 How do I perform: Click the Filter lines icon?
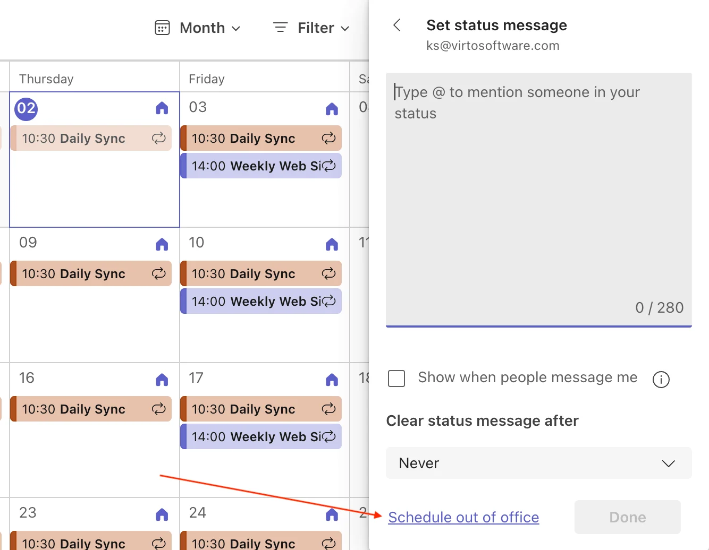click(280, 28)
